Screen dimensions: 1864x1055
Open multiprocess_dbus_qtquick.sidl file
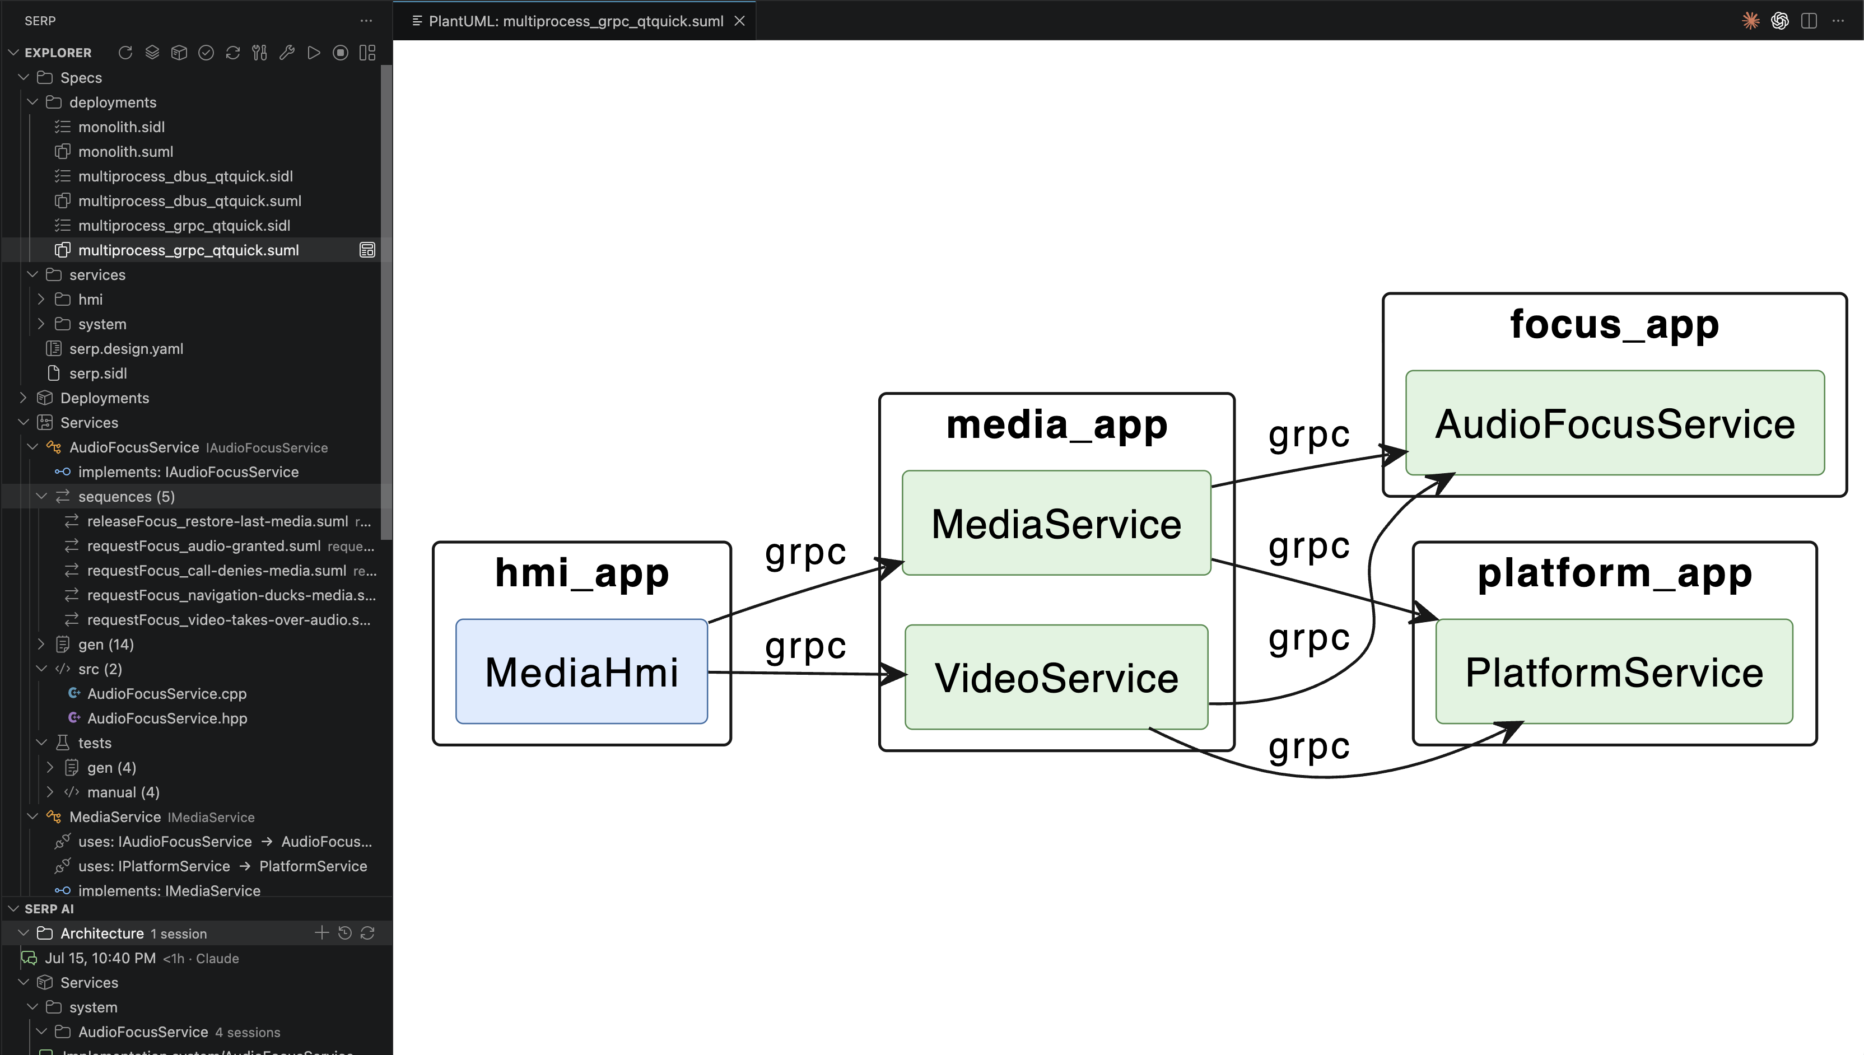[x=192, y=176]
